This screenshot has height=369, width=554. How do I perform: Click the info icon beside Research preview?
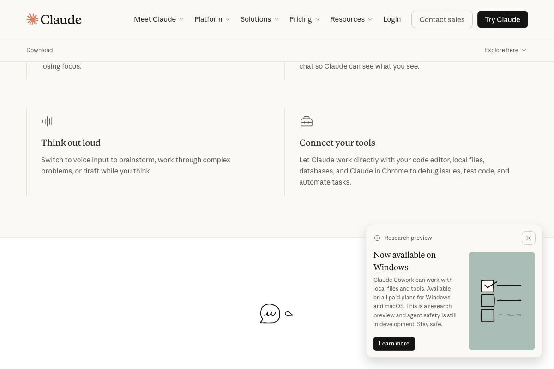tap(377, 238)
